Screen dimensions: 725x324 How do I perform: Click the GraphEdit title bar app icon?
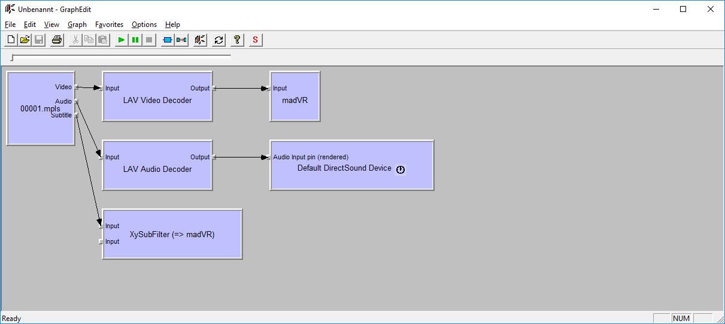point(10,9)
